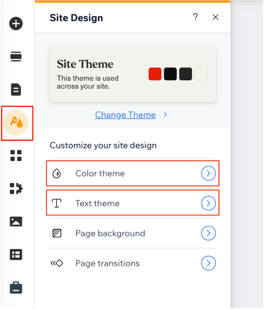This screenshot has height=310, width=265.
Task: Expand Text theme arrow button
Action: 209,204
